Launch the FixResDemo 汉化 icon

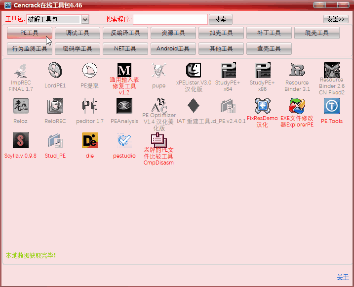click(x=263, y=106)
